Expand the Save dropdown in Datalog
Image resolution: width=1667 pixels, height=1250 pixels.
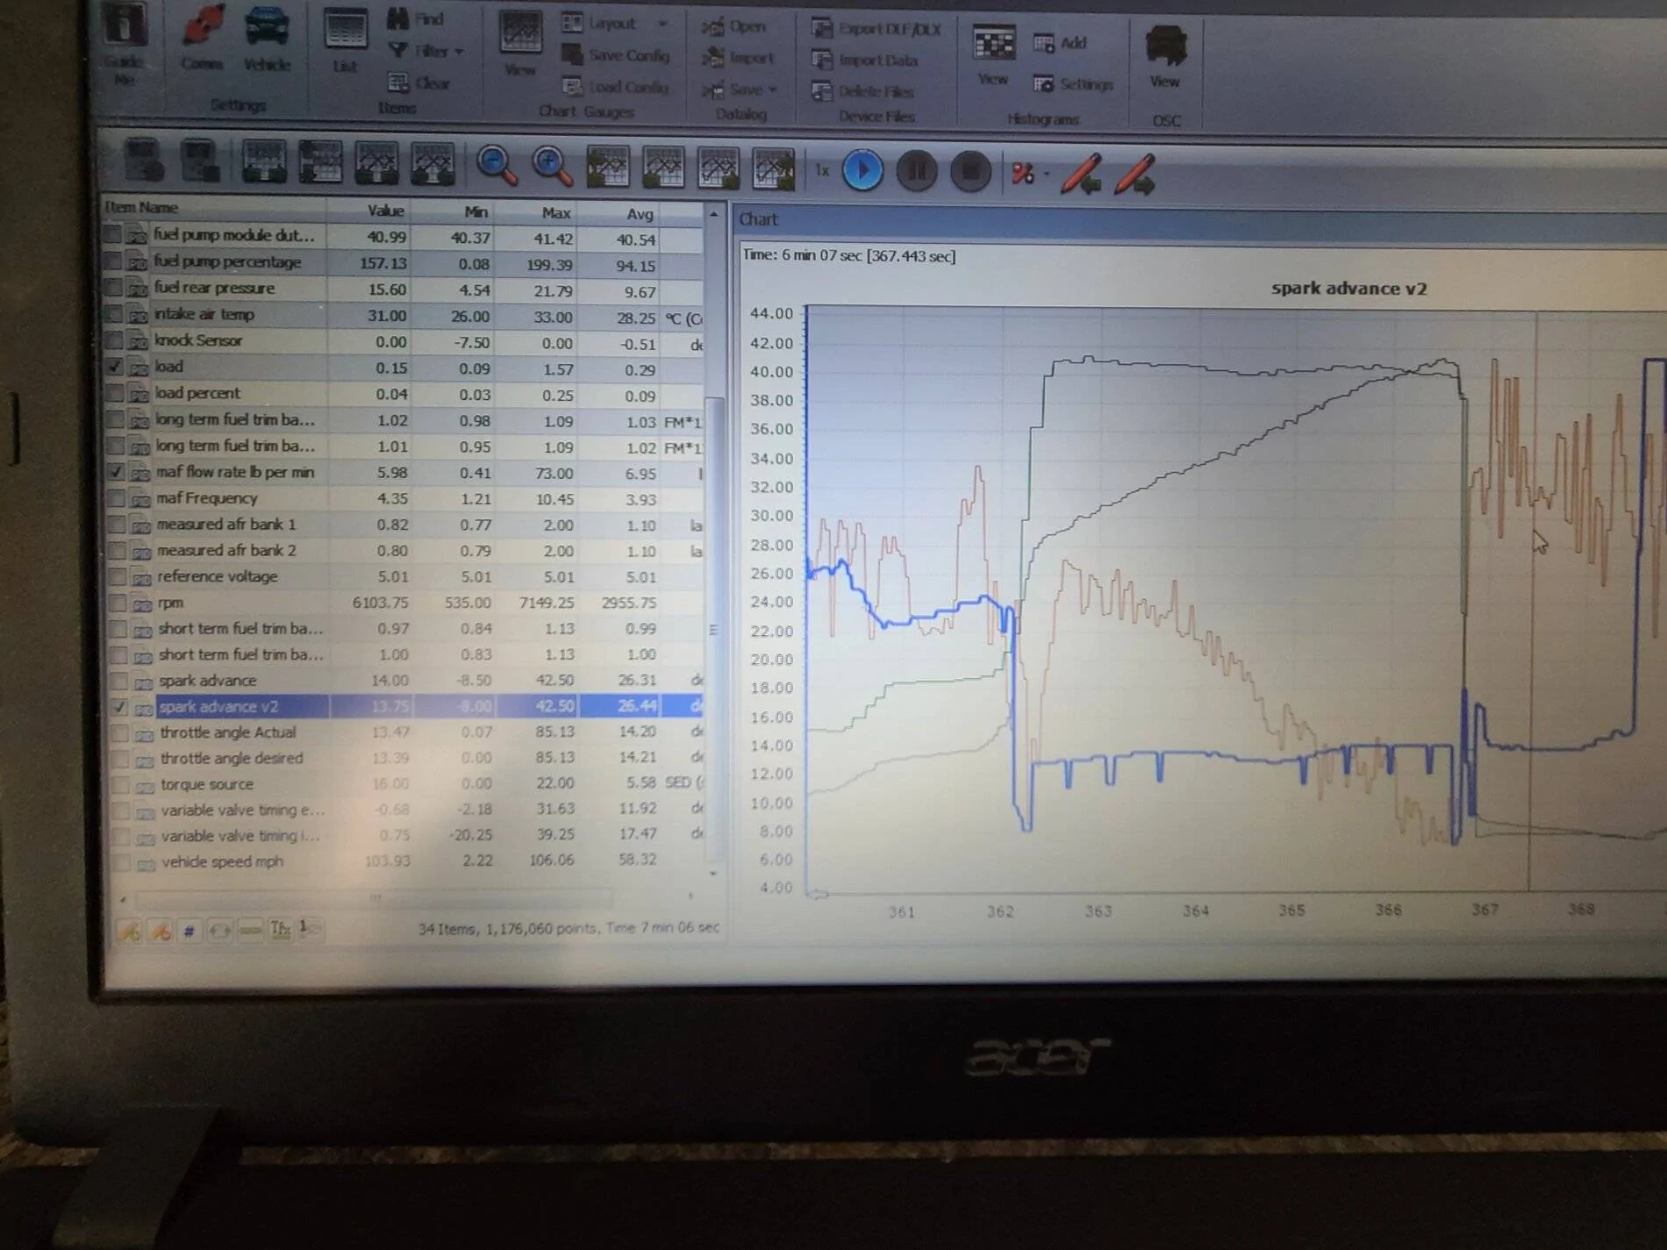click(x=773, y=89)
